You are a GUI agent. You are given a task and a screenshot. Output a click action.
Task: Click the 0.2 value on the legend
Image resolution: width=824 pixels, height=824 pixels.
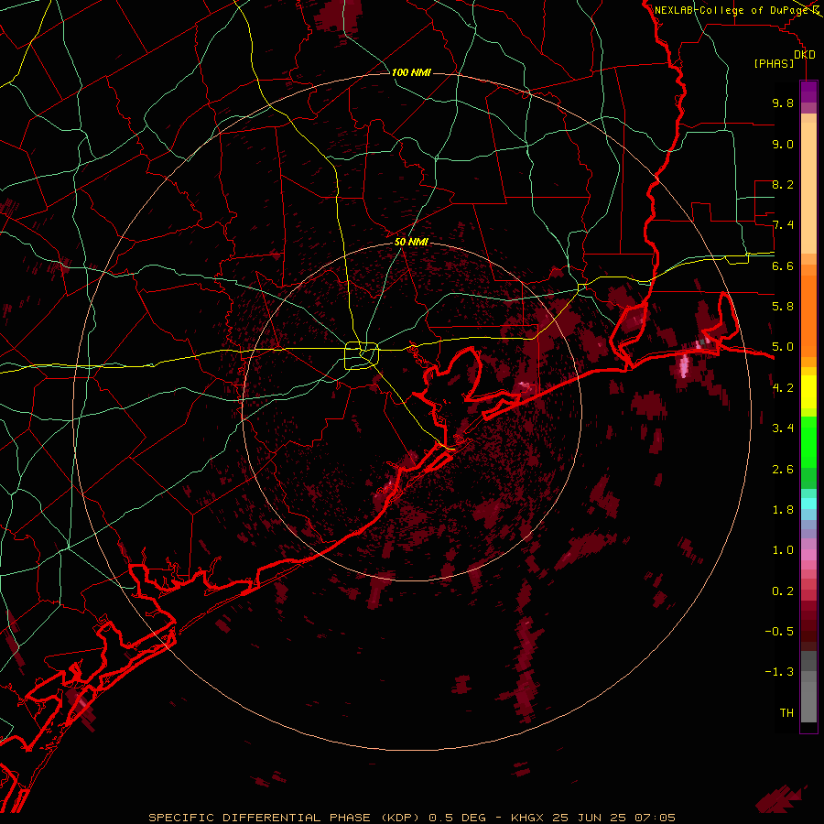[x=783, y=591]
